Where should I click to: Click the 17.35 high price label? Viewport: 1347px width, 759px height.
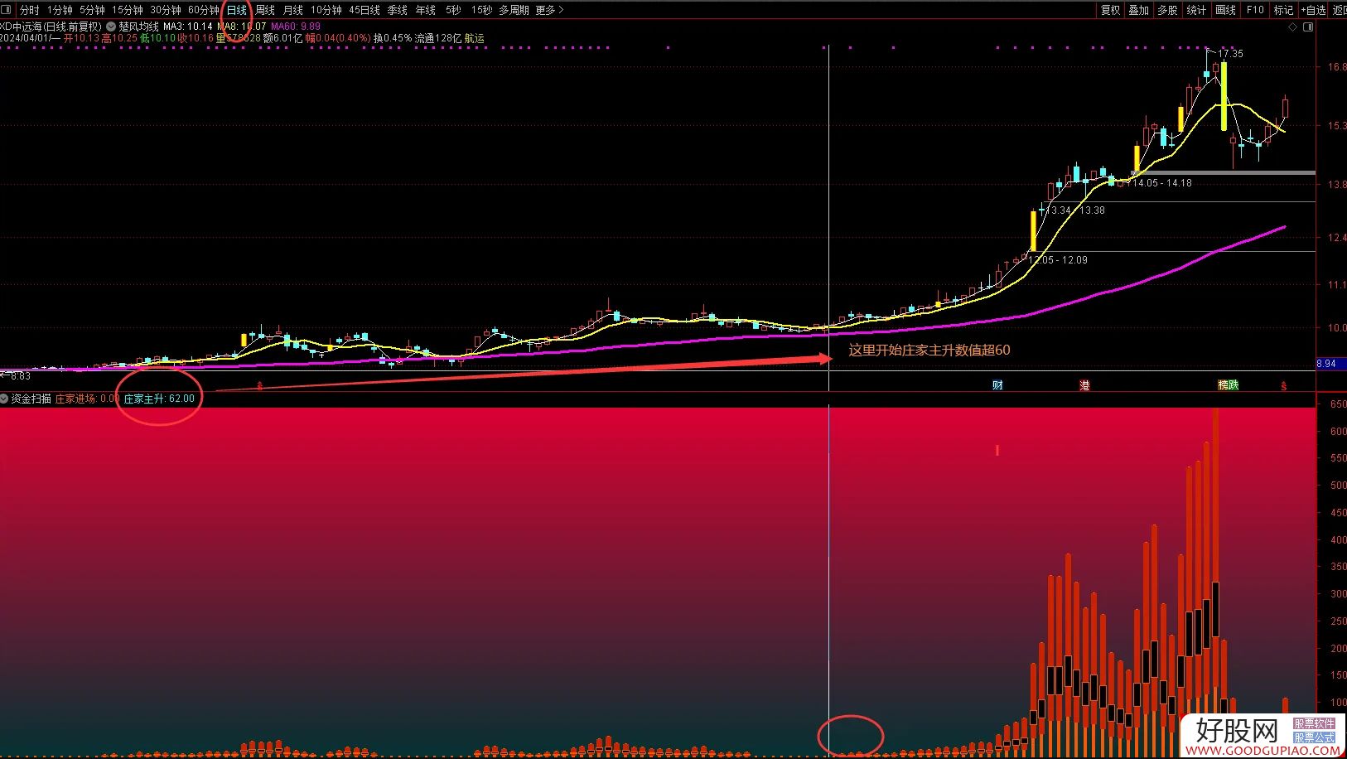1231,54
